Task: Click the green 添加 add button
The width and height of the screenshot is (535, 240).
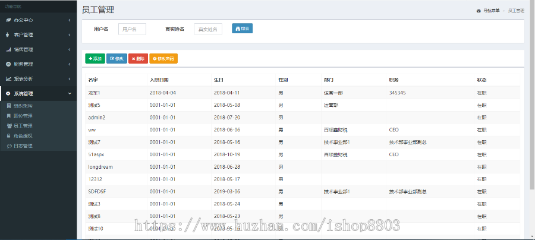Action: tap(95, 59)
